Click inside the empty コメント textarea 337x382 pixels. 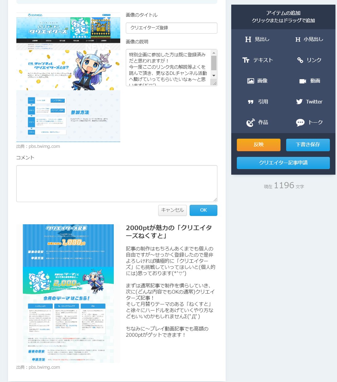(117, 184)
